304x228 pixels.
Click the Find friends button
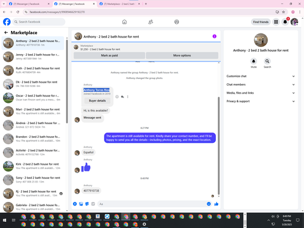[x=261, y=22]
